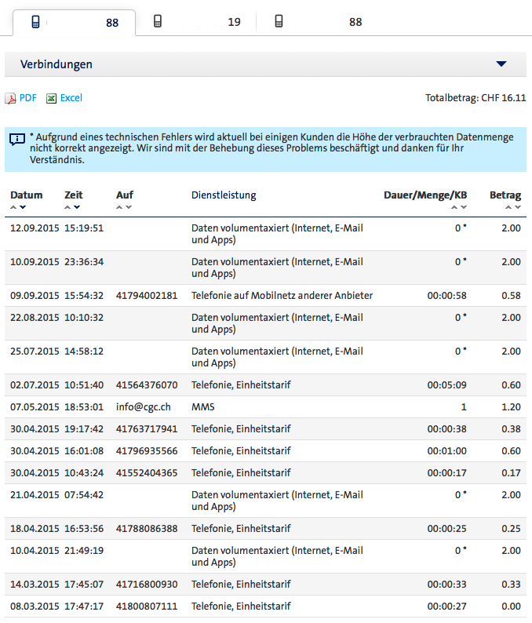Screen dimensions: 532x623
Task: Open the Verbindungen section header
Action: [265, 64]
